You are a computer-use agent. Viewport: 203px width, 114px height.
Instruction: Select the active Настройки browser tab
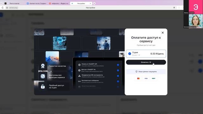pyautogui.click(x=81, y=3)
